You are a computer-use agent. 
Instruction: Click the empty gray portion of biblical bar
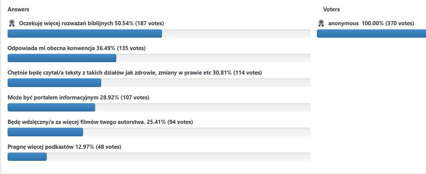[x=236, y=34]
